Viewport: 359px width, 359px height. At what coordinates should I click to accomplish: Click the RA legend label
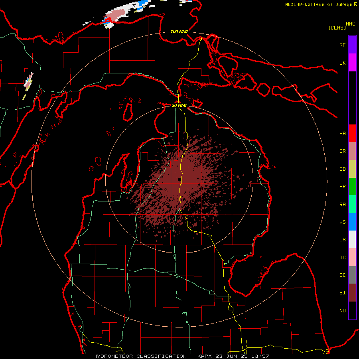click(342, 205)
